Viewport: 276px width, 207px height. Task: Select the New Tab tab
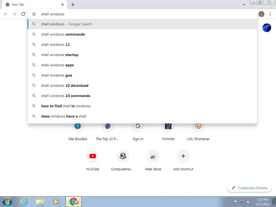[x=34, y=5]
